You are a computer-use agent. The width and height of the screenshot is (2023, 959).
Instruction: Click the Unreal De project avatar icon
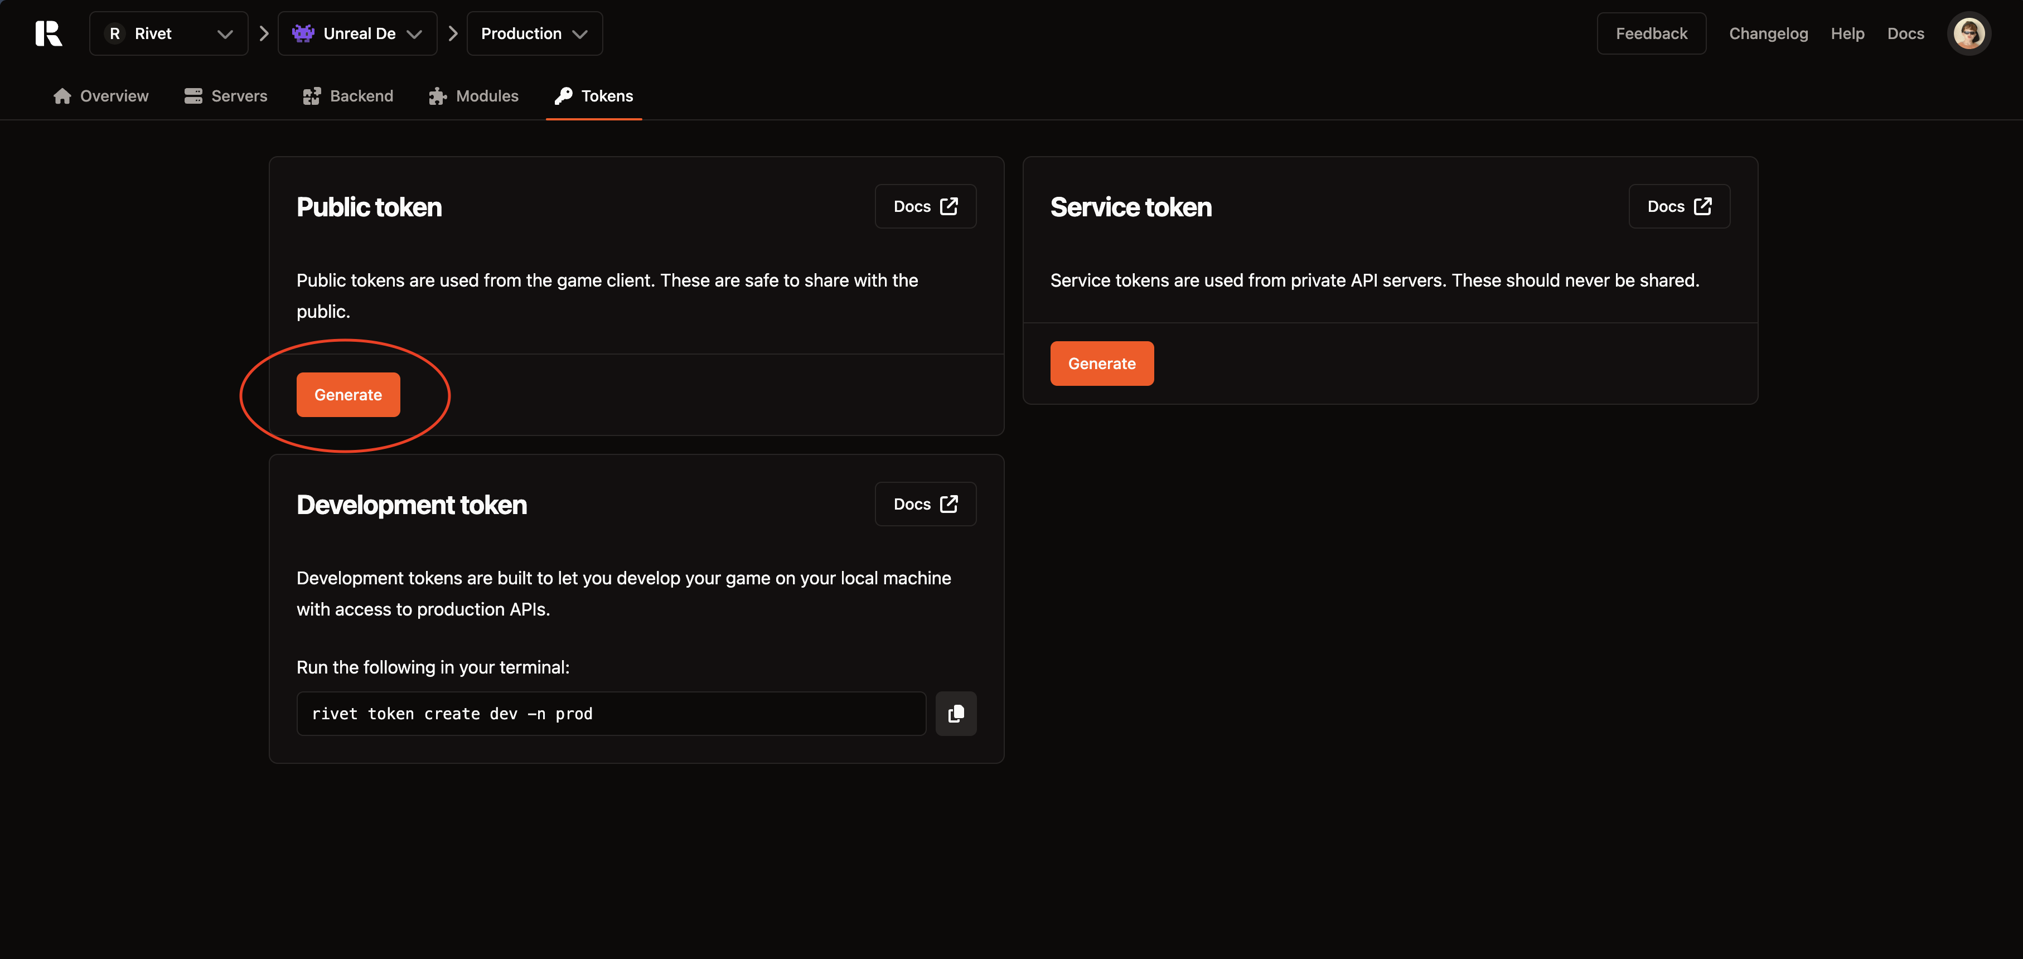pyautogui.click(x=304, y=33)
